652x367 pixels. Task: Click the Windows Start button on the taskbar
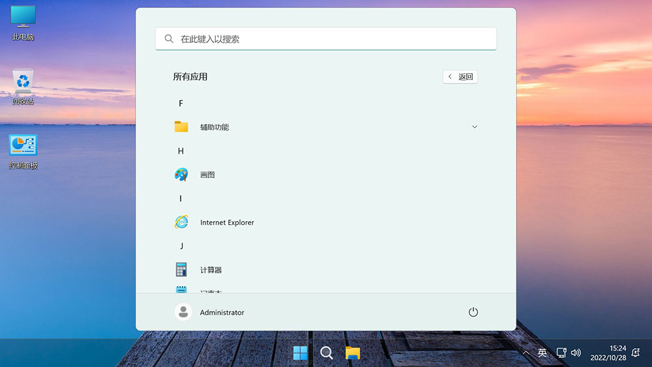coord(301,353)
